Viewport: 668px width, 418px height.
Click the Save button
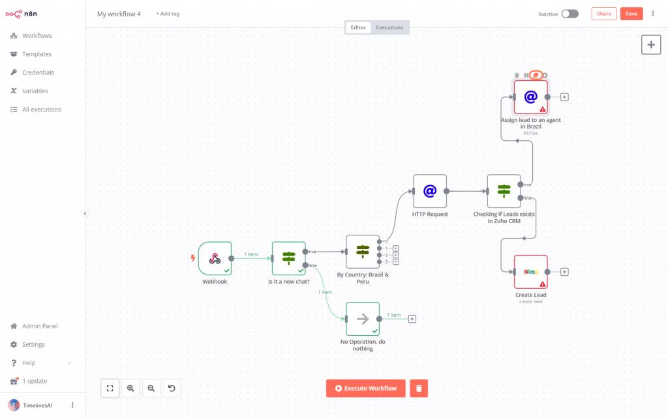(x=631, y=14)
